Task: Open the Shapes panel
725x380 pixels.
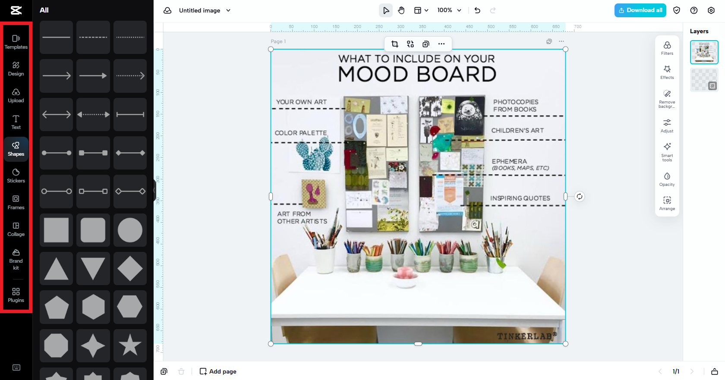Action: pos(16,149)
